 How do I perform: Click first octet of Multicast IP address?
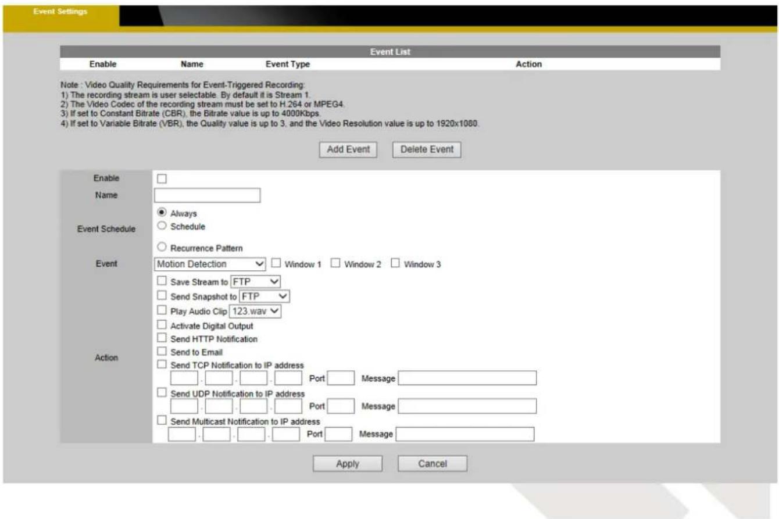click(x=182, y=434)
